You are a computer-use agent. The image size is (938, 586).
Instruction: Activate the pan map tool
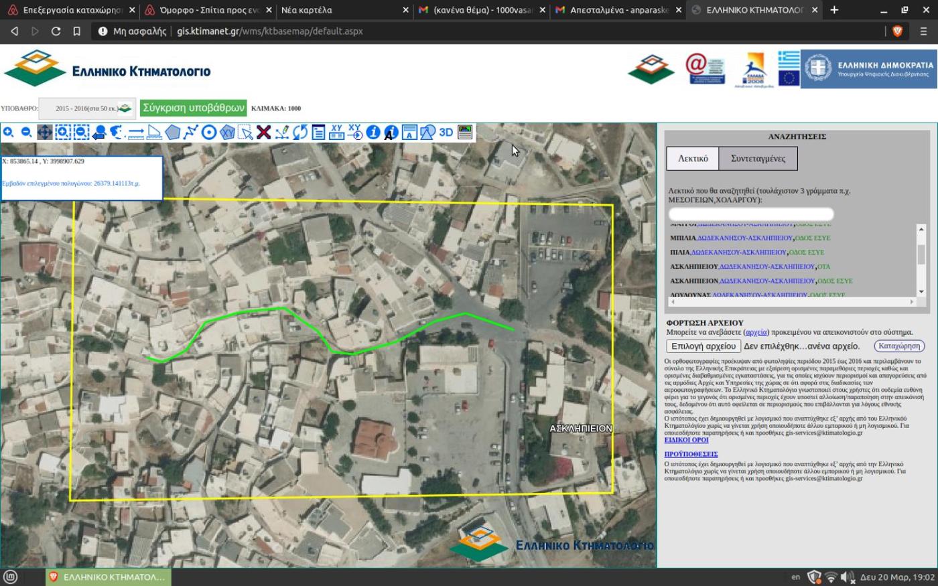[x=45, y=133]
